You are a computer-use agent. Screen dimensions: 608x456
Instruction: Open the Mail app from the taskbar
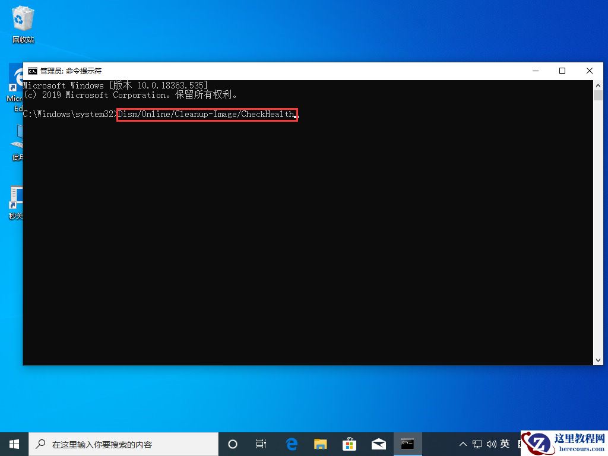378,444
